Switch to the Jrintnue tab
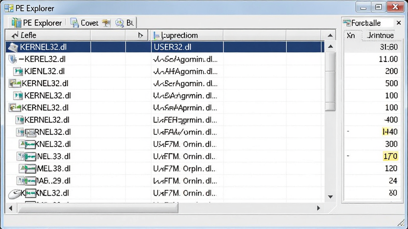408x229 pixels. 380,35
